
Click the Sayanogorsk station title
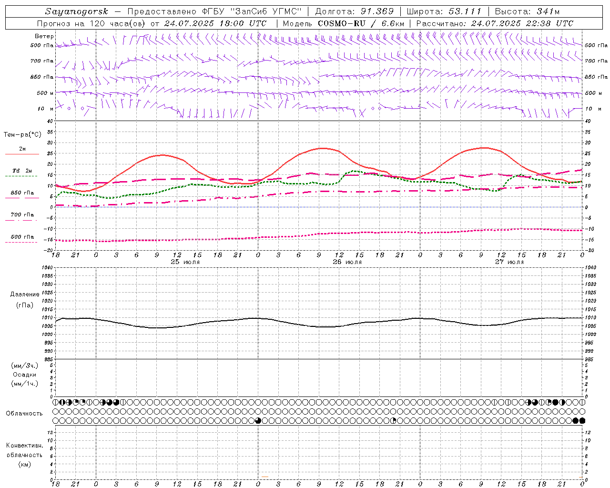pyautogui.click(x=77, y=11)
